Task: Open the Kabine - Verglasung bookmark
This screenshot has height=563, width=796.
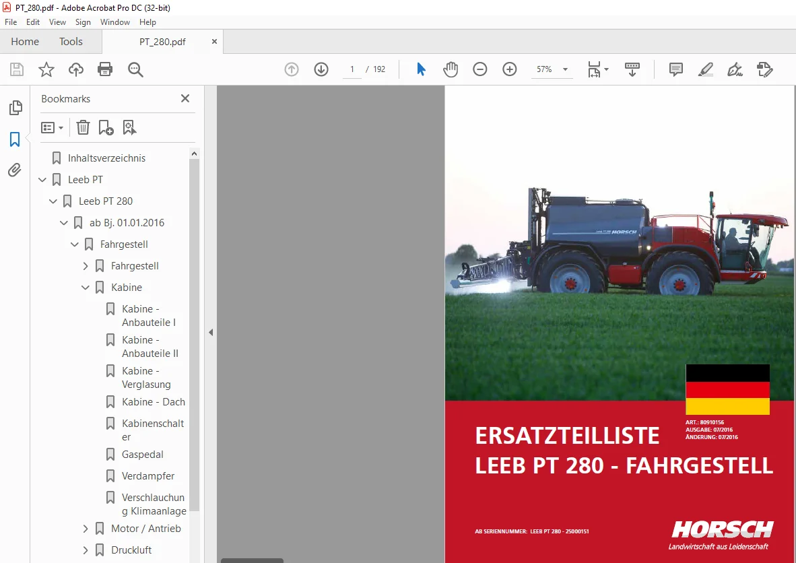Action: 146,378
